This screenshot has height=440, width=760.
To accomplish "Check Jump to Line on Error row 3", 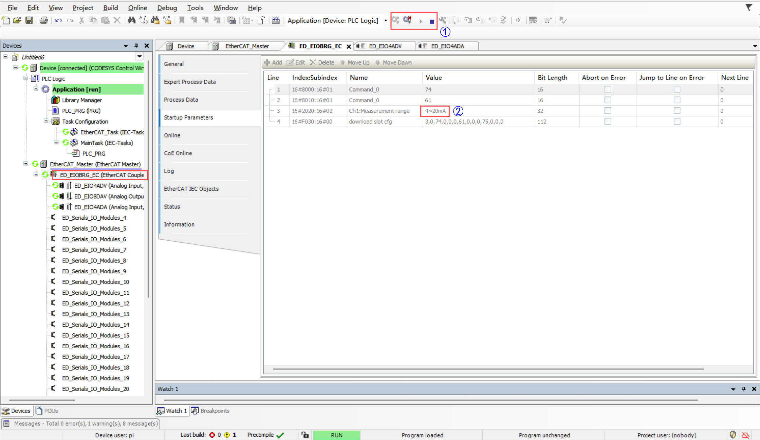I will click(x=677, y=111).
